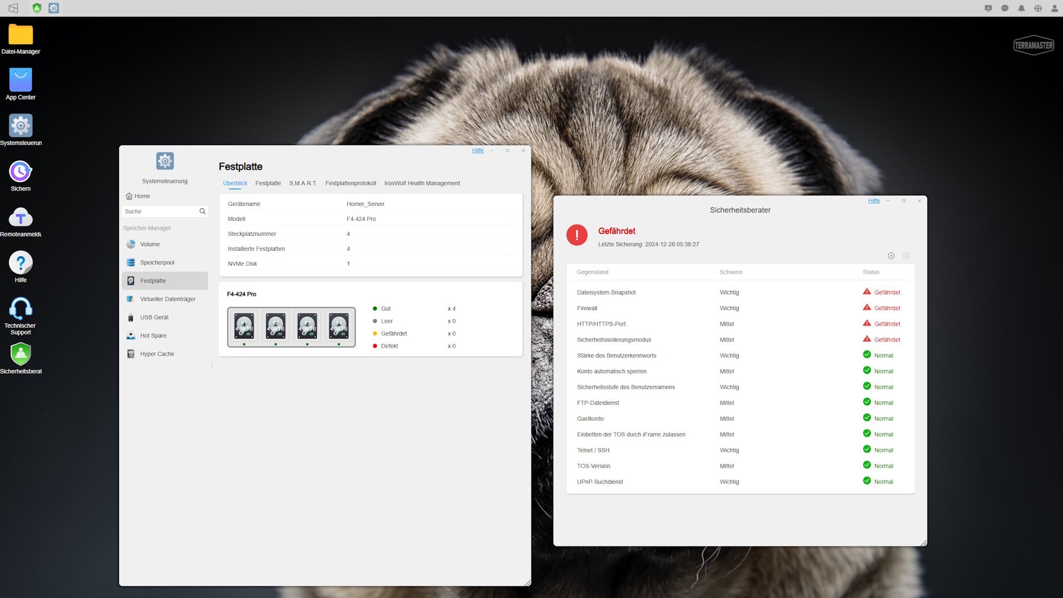1063x598 pixels.
Task: Switch to the S.M.A.R.T. tab
Action: click(303, 183)
